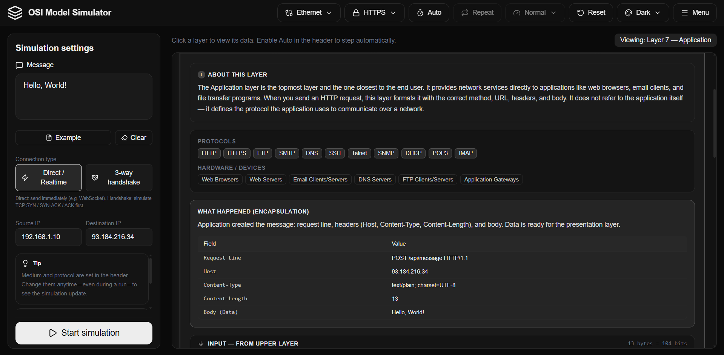Click the IMAP protocol tag
Image resolution: width=724 pixels, height=355 pixels.
coord(466,153)
